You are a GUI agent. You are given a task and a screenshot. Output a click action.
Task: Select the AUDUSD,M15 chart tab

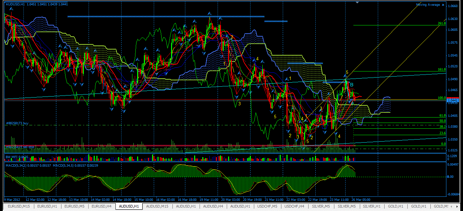(x=157, y=206)
